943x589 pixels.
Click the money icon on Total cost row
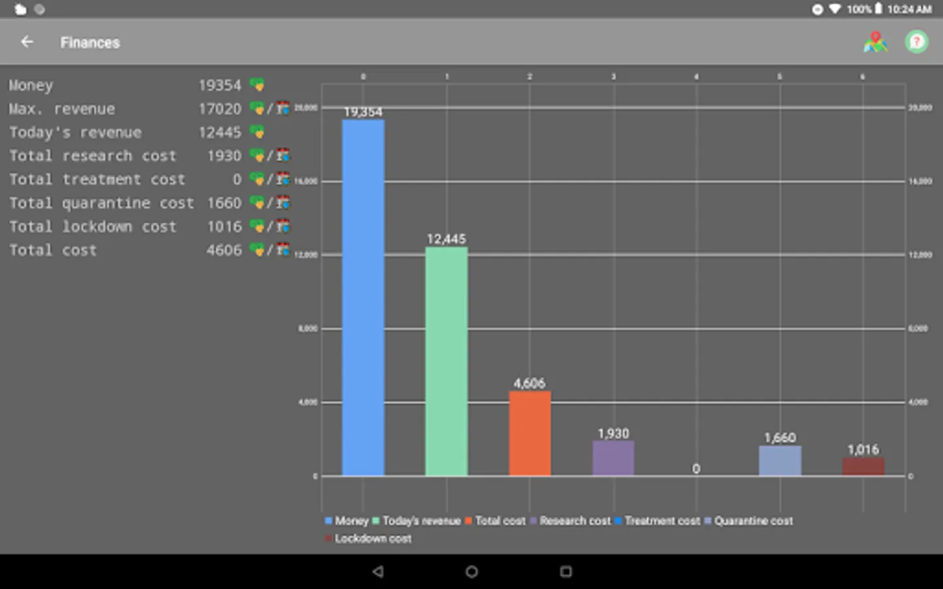point(257,250)
